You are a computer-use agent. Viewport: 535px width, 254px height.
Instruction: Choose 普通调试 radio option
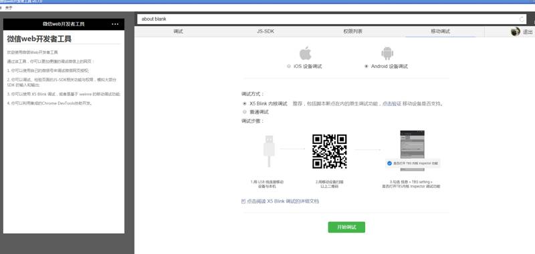pyautogui.click(x=244, y=111)
